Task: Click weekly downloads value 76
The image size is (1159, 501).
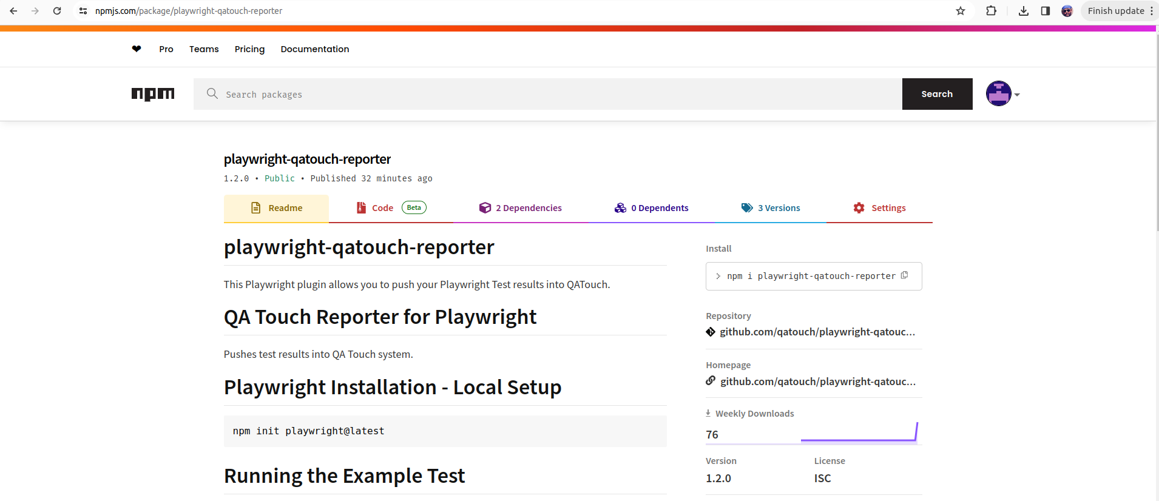Action: click(x=712, y=435)
